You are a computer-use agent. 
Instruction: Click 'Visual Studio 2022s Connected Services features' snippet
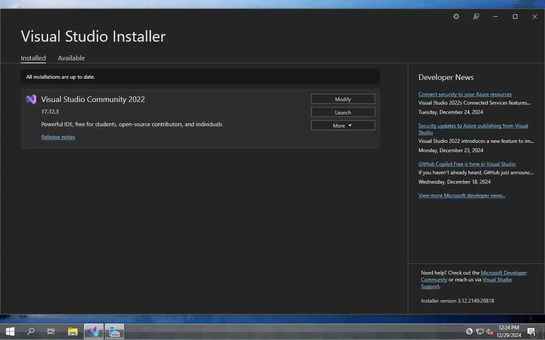coord(474,103)
